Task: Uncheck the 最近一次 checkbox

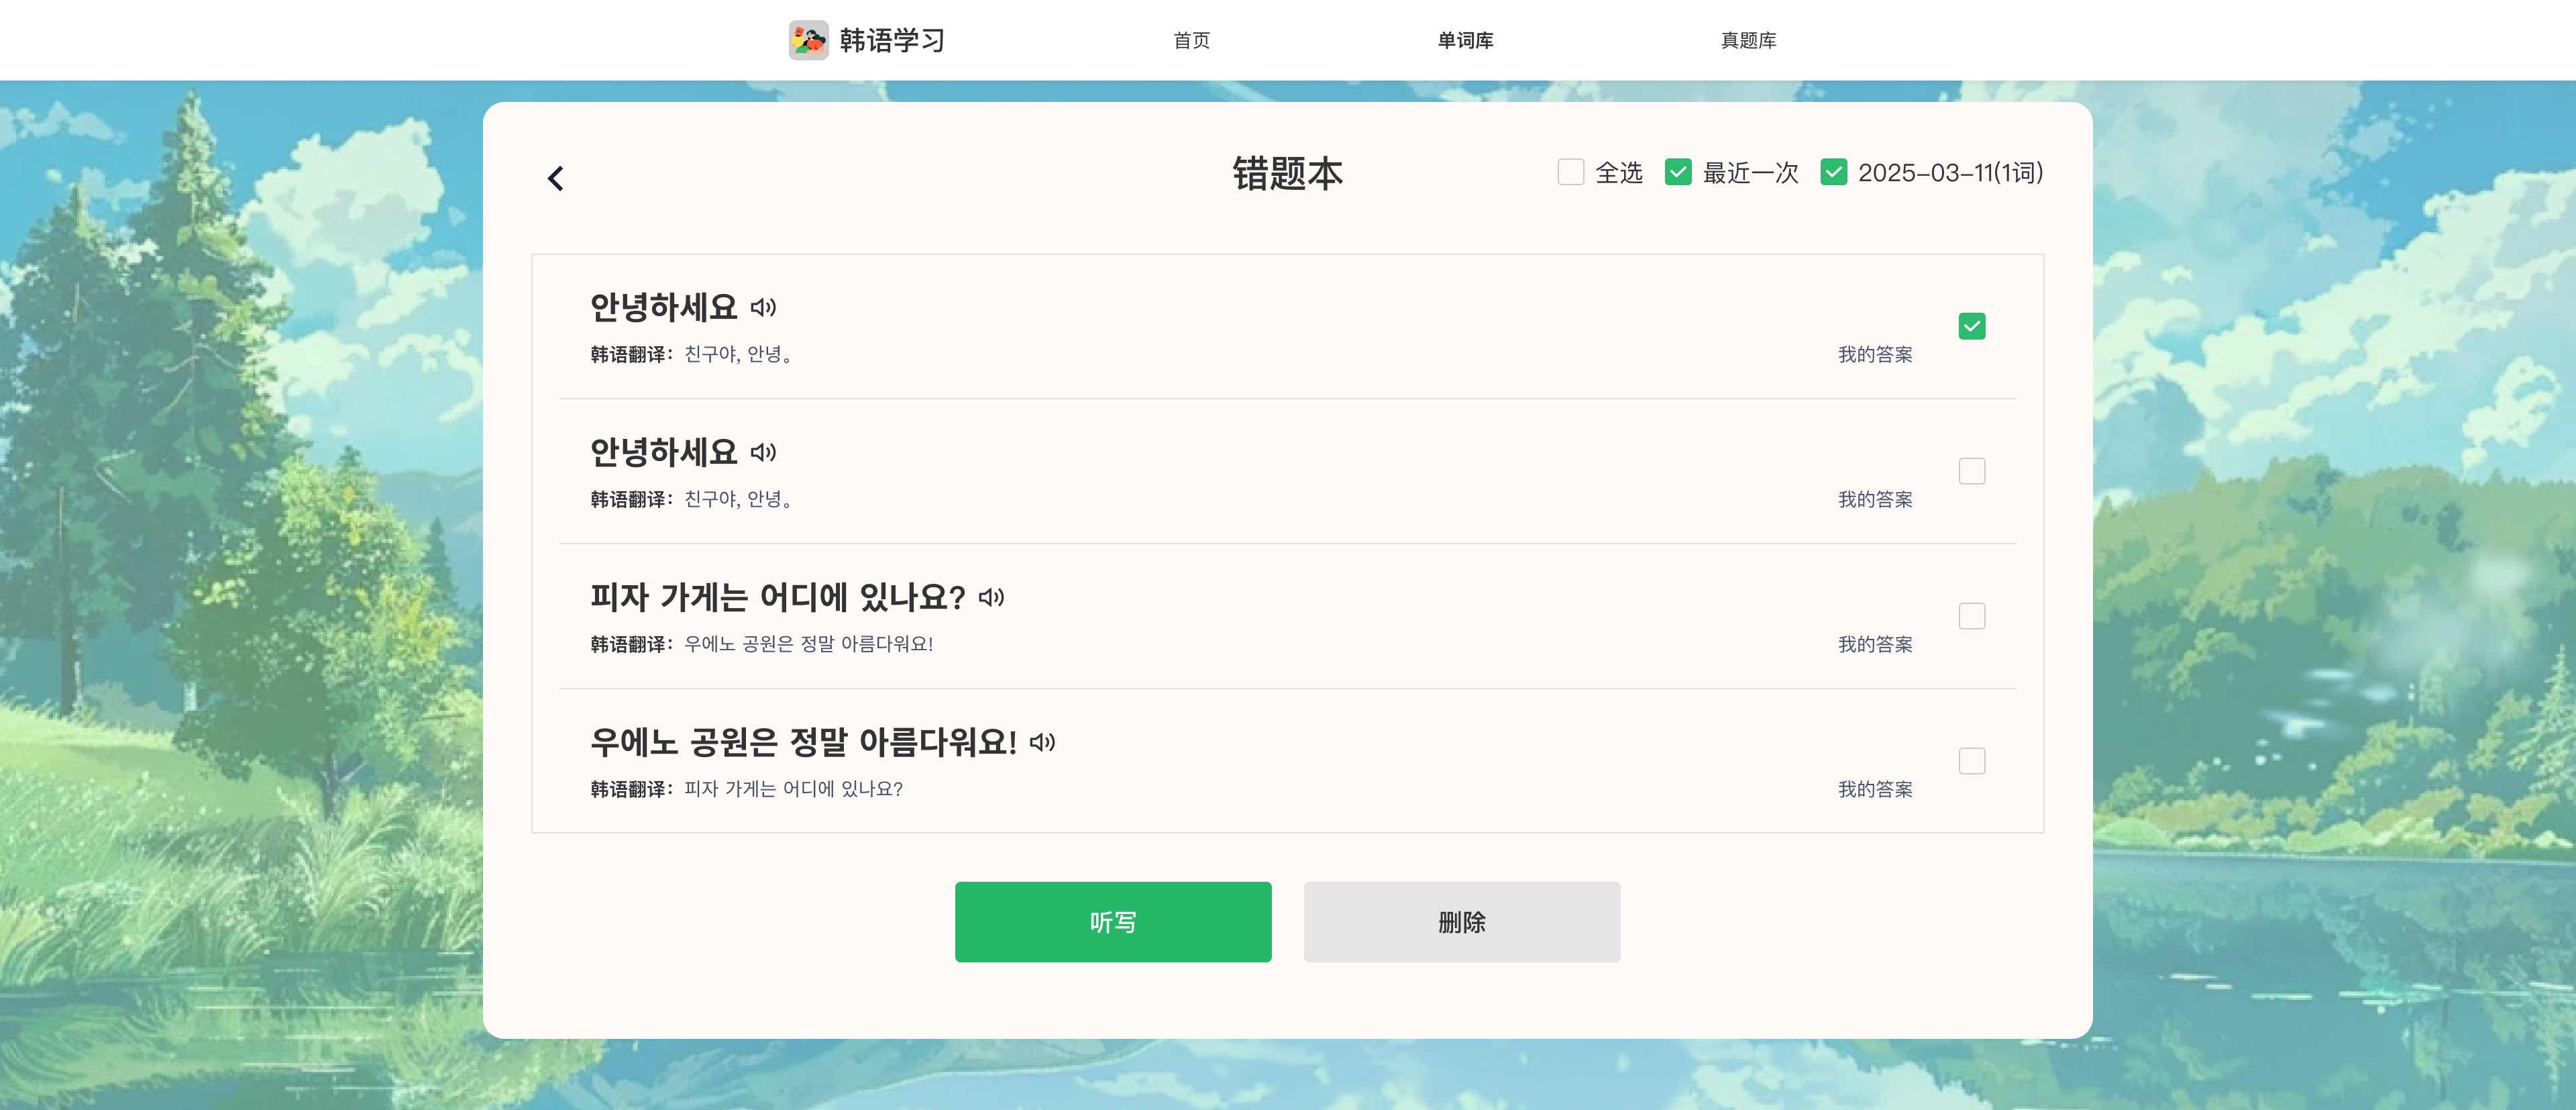Action: pos(1678,172)
